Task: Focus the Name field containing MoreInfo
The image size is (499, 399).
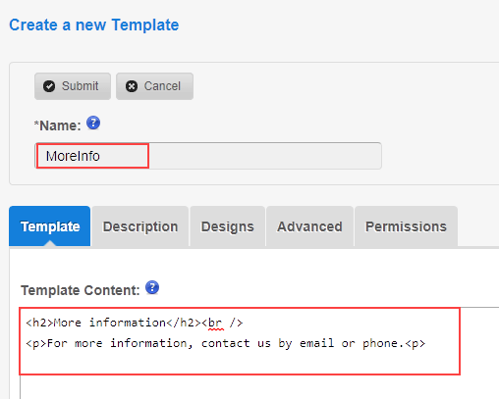Action: click(208, 156)
